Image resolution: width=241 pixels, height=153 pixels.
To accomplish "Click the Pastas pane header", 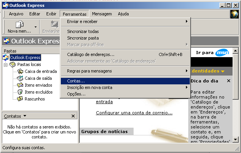I will click(x=31, y=51).
